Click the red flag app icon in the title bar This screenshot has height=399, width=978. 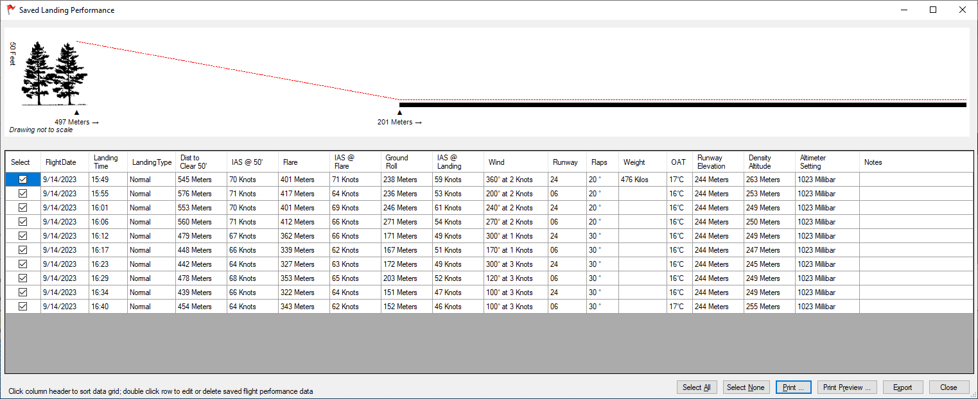(11, 10)
